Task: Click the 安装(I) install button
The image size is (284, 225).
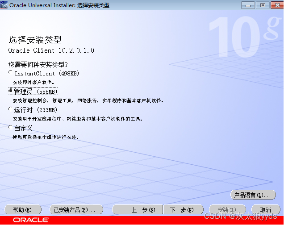Action: tap(227, 210)
